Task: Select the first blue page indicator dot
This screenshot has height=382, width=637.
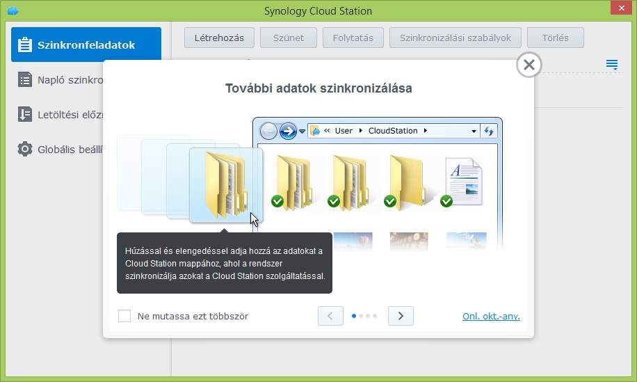Action: [354, 316]
